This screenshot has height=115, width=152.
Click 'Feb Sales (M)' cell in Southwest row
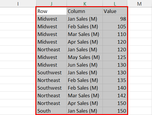pos(85,88)
